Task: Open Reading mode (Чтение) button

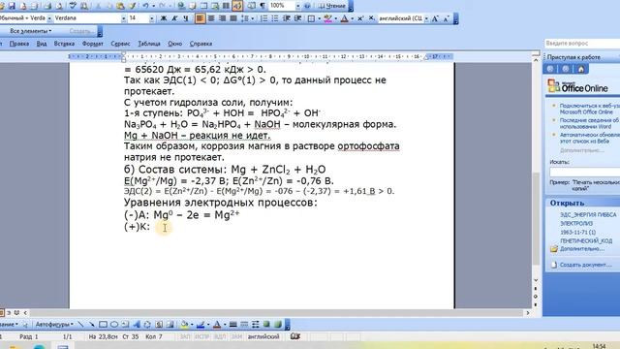Action: (x=331, y=6)
